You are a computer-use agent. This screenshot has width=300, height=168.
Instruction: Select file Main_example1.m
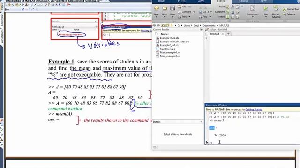point(168,52)
